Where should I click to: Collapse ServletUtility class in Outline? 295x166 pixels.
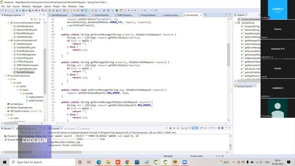(236, 23)
